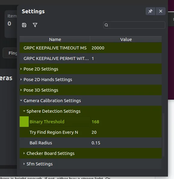Click the save settings icon

coord(24,25)
